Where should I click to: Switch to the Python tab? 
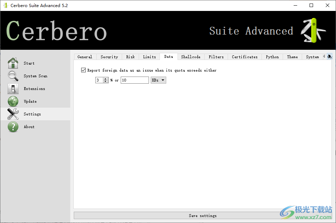pos(272,57)
